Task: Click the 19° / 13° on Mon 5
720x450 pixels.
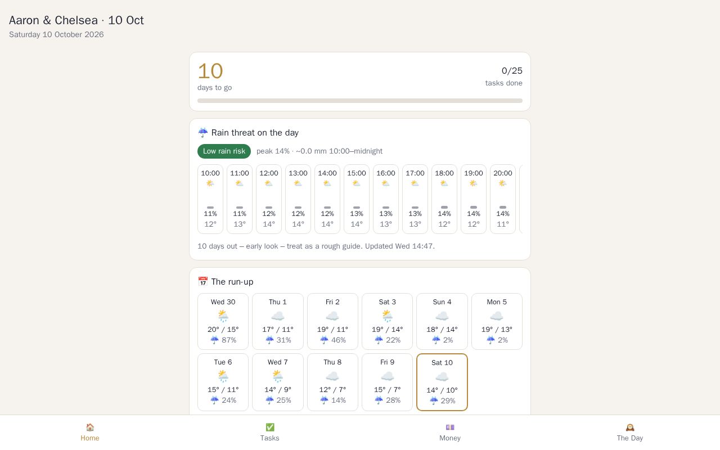Action: coord(497,330)
